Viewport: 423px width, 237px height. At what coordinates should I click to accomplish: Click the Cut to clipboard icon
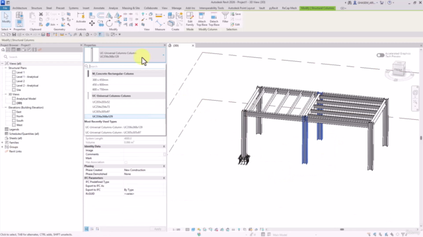(41, 14)
